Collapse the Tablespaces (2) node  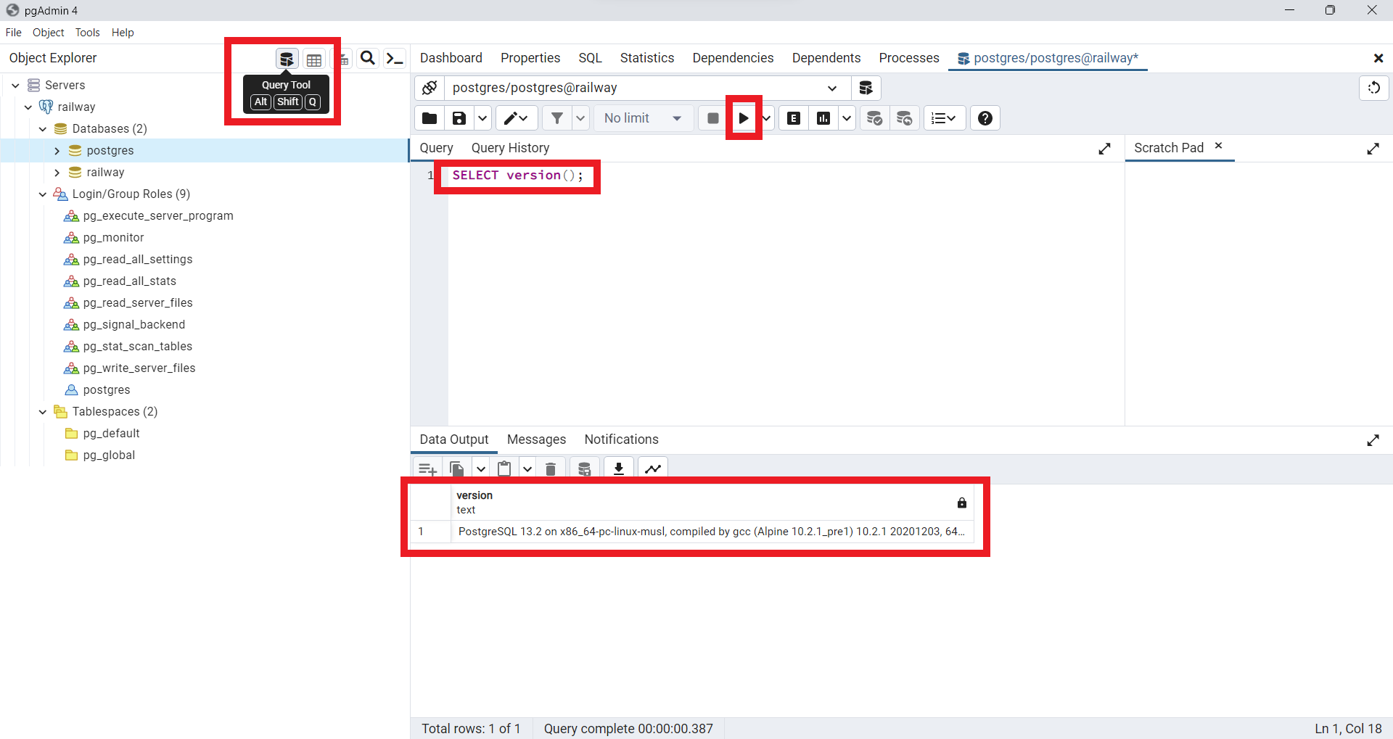43,412
